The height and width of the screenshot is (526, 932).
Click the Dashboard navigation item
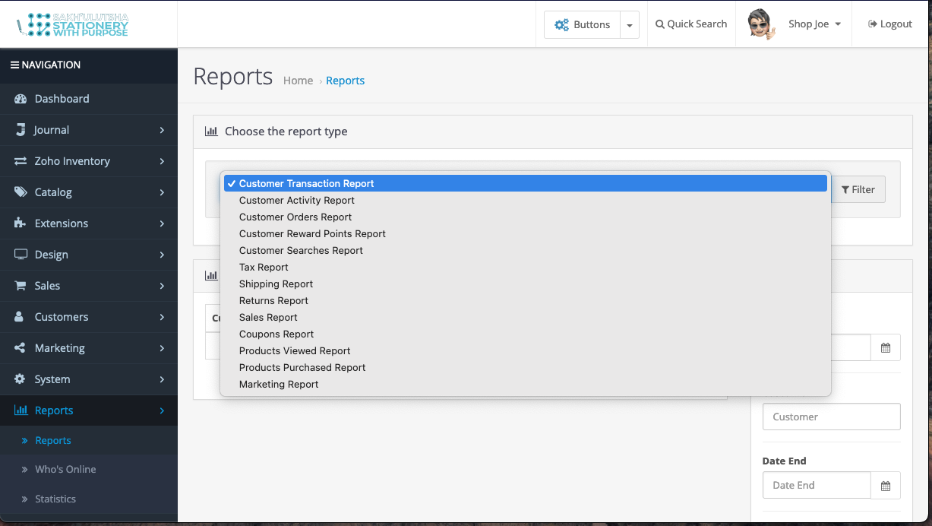pos(89,99)
